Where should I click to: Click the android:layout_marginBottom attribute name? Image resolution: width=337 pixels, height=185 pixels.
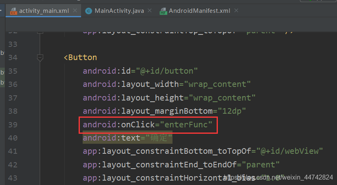(148, 111)
